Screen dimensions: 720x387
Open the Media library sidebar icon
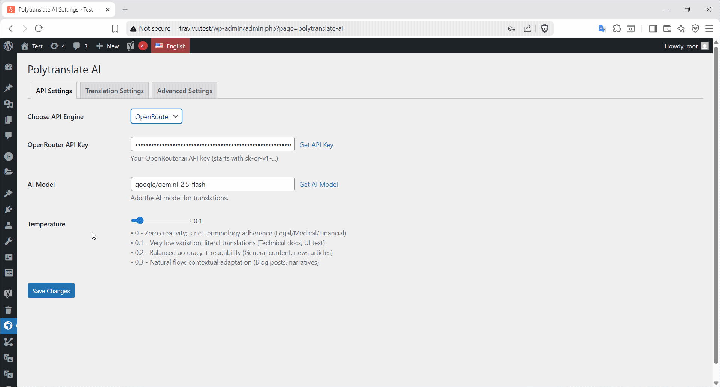tap(9, 104)
